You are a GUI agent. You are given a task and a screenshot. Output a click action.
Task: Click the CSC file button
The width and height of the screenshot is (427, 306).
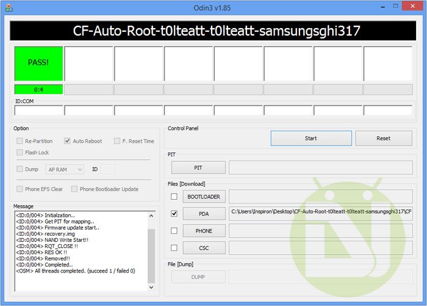point(204,248)
